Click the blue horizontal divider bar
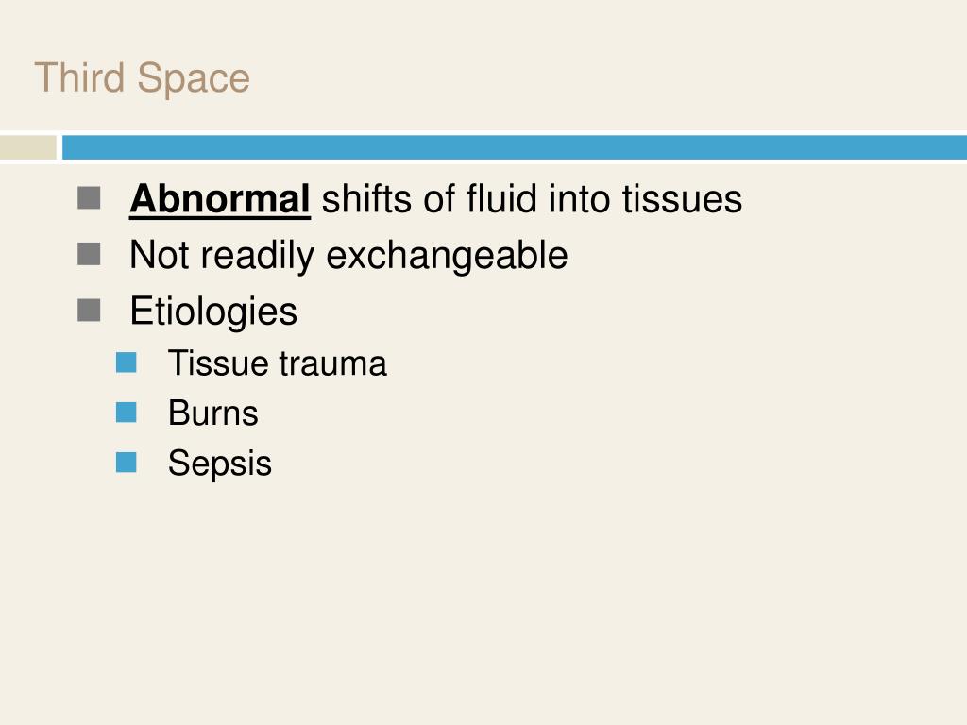Image resolution: width=967 pixels, height=725 pixels. (x=515, y=147)
